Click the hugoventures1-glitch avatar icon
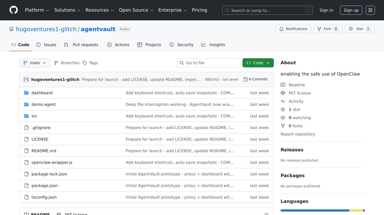The image size is (384, 215). 26,79
